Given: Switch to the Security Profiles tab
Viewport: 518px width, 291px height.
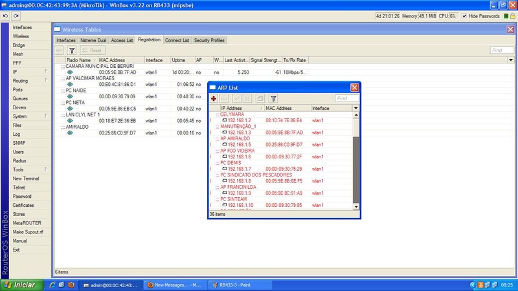Looking at the screenshot, I should [209, 40].
